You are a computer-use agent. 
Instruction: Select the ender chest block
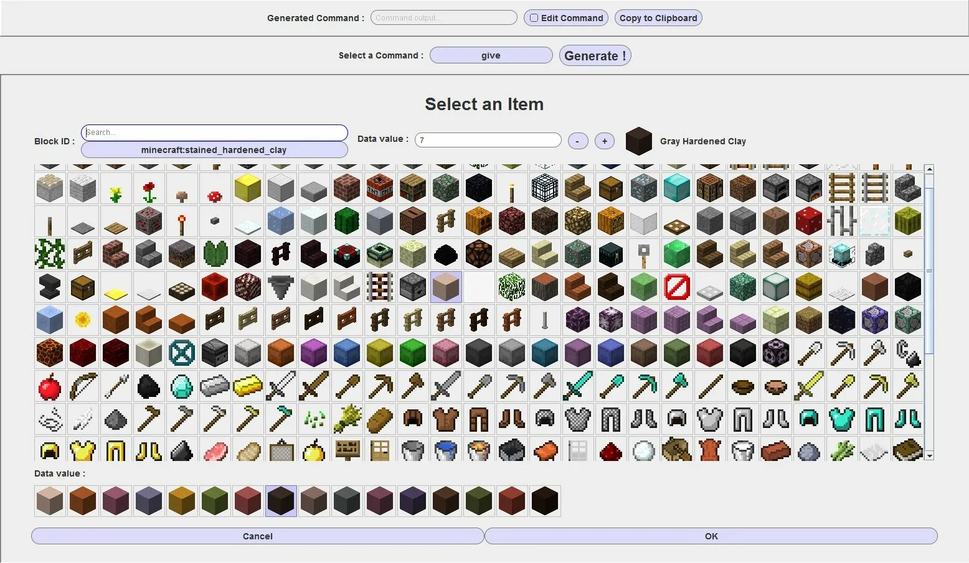(611, 254)
